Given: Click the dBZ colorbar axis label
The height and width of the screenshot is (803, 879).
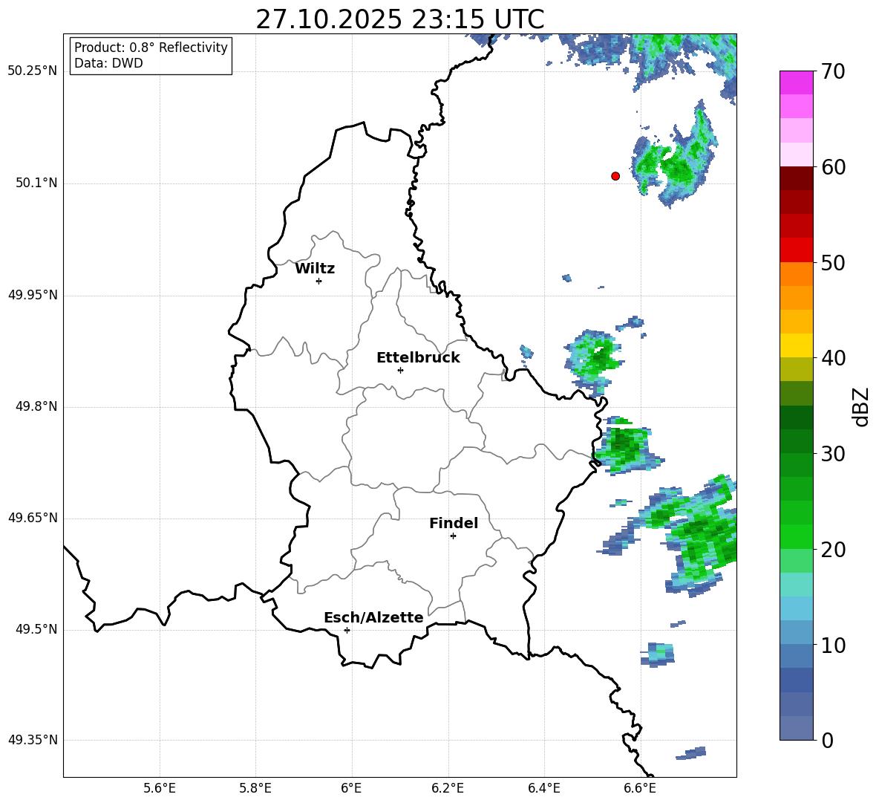Looking at the screenshot, I should [x=860, y=406].
